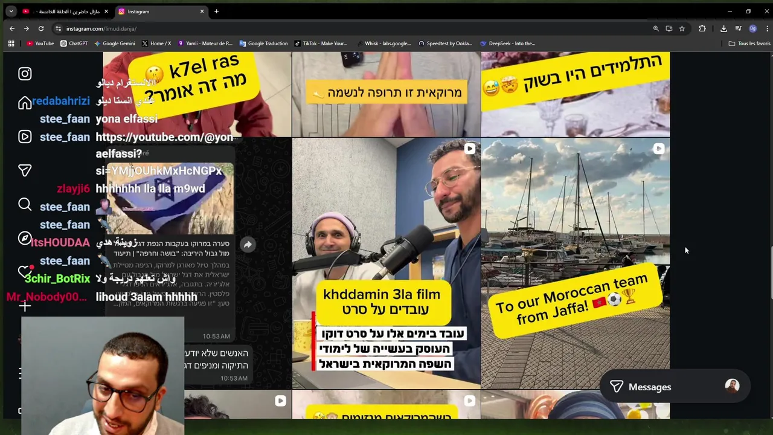
Task: Go back with the browser back arrow
Action: [12, 28]
